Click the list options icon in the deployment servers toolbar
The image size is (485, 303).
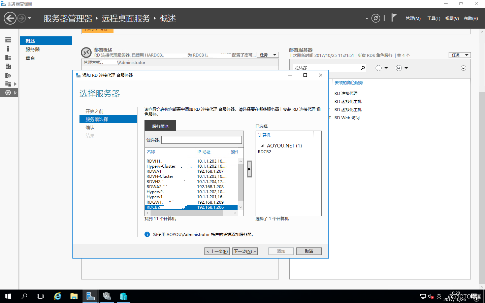pyautogui.click(x=379, y=68)
